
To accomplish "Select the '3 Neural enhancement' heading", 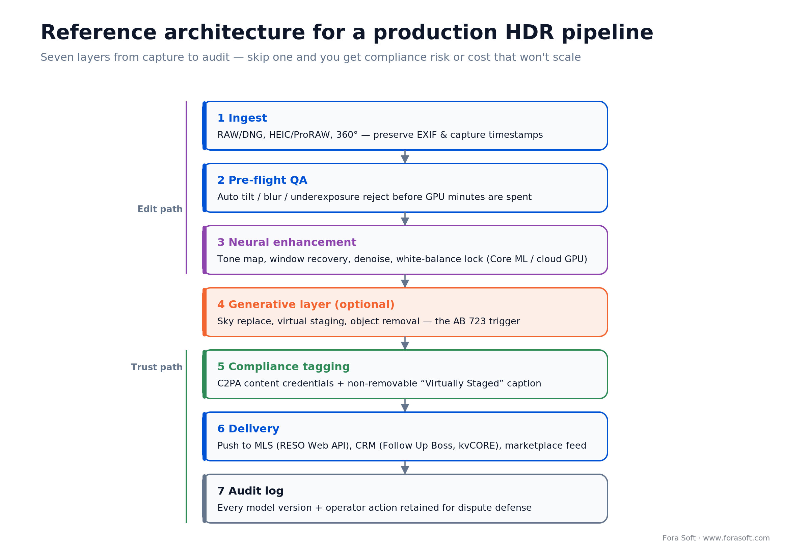I will point(287,243).
